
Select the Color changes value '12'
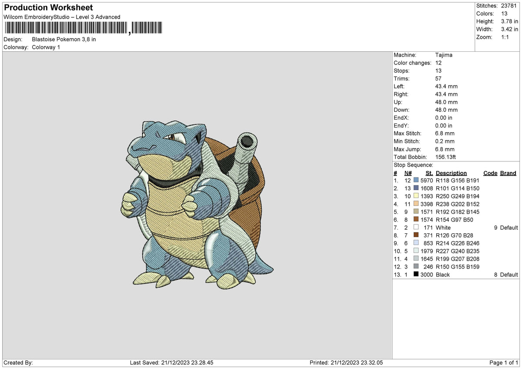point(438,63)
